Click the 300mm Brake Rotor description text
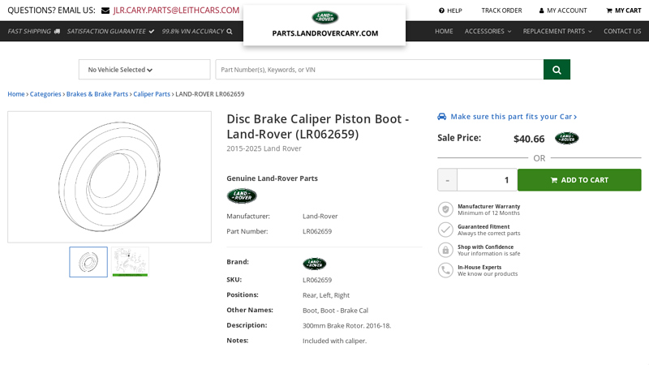 coord(347,326)
